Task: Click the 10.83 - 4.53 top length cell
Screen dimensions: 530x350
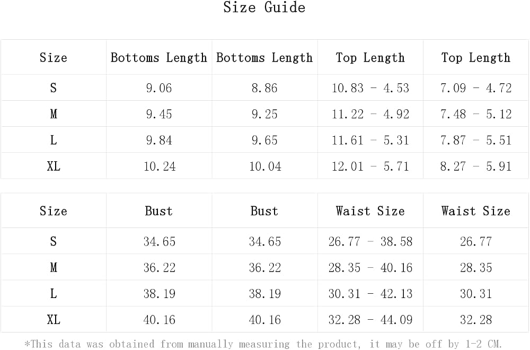Action: [x=370, y=88]
